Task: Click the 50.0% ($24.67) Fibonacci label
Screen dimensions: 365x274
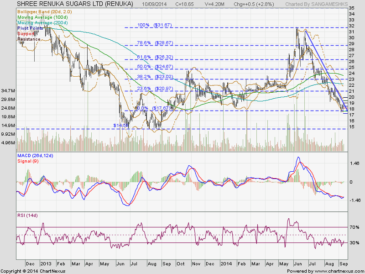Action: pyautogui.click(x=155, y=67)
